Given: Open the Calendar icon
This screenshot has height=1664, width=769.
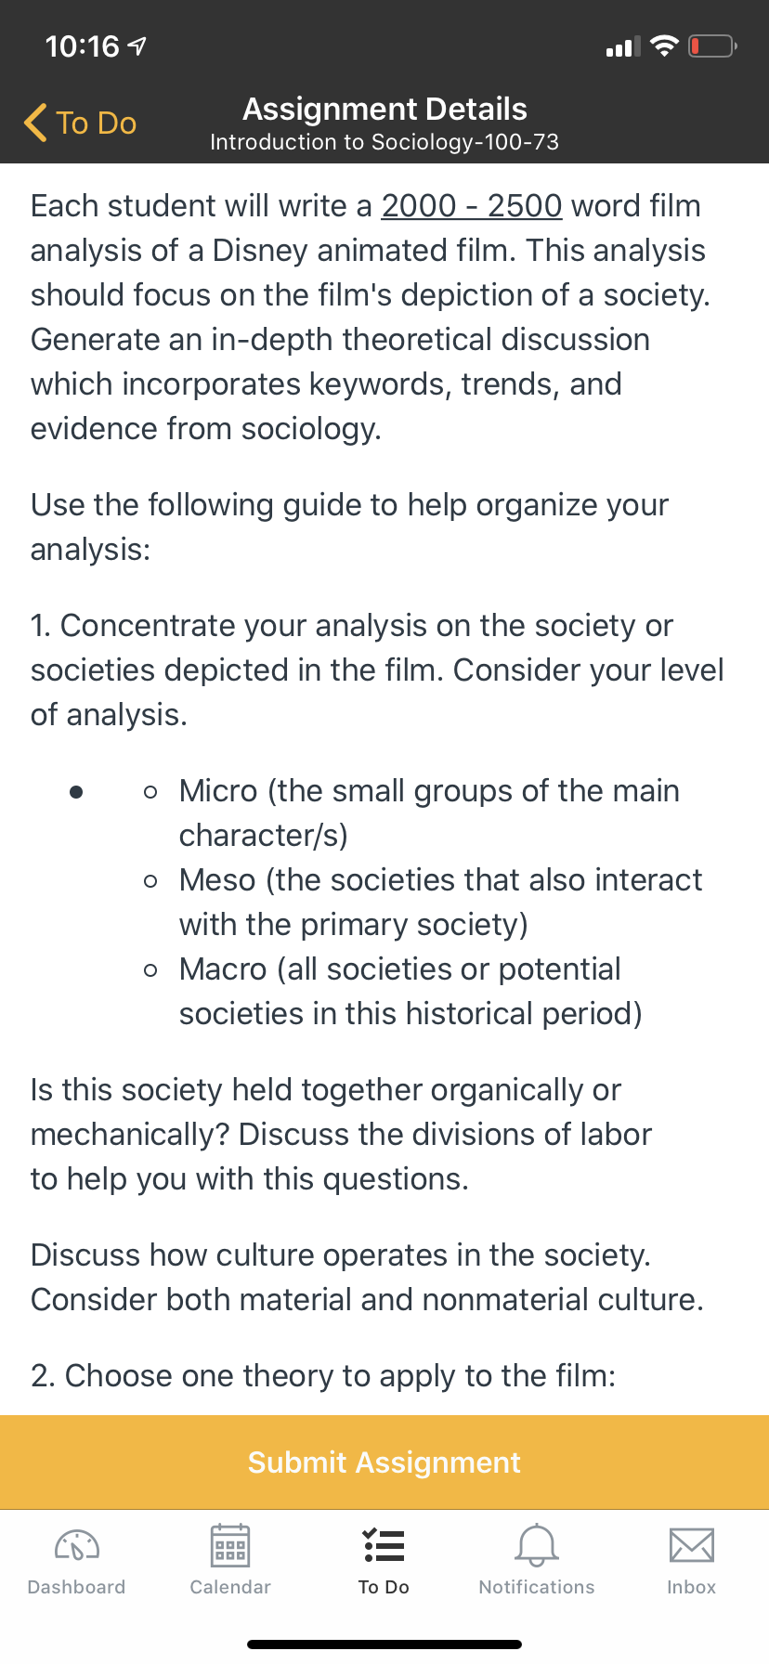Looking at the screenshot, I should tap(230, 1545).
